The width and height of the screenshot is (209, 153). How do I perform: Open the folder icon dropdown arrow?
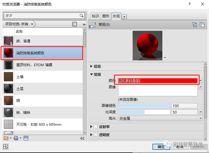pyautogui.click(x=10, y=138)
